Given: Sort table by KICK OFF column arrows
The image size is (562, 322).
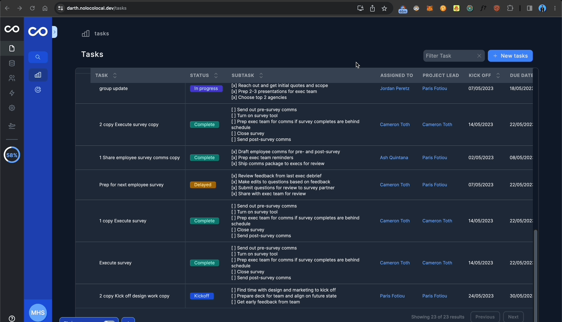Looking at the screenshot, I should tap(498, 75).
